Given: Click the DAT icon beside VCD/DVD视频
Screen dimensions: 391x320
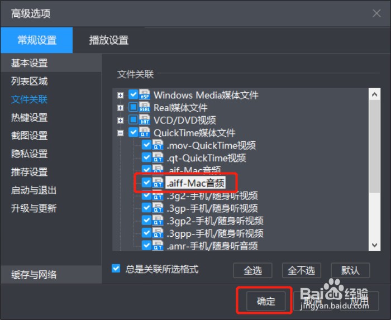Looking at the screenshot, I should point(145,120).
